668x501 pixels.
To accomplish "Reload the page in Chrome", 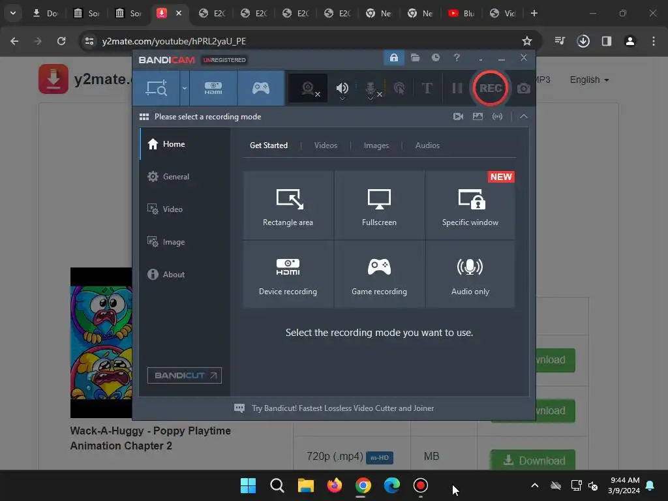I will tap(61, 41).
